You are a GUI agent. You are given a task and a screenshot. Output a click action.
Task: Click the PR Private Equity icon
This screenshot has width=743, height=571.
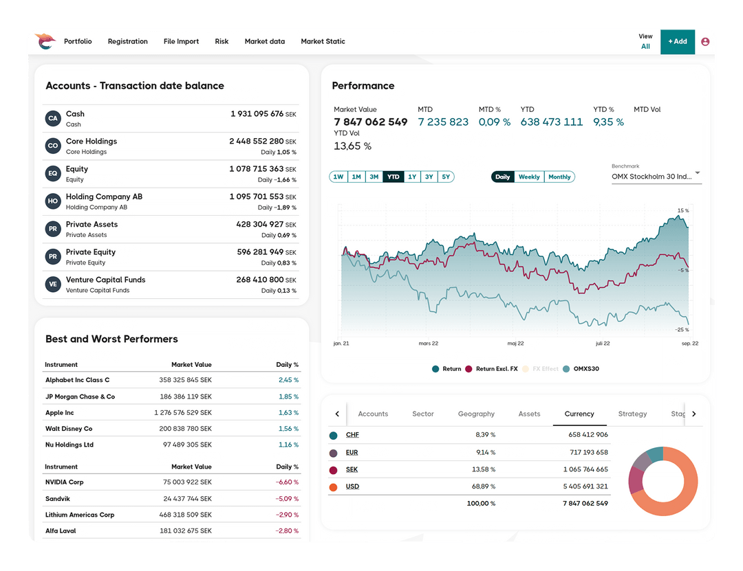point(53,256)
